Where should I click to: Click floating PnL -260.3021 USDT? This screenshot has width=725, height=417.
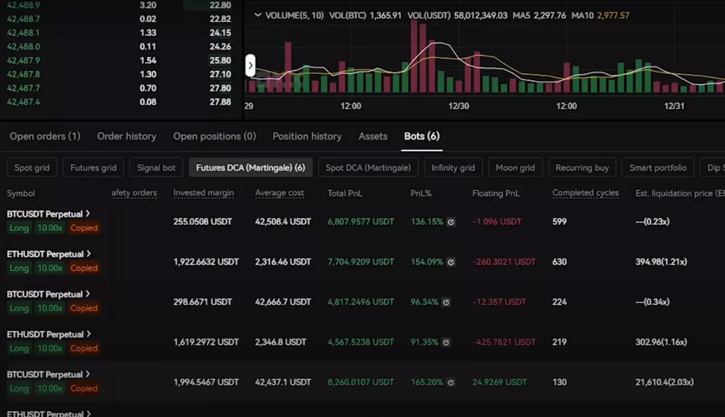coord(504,262)
